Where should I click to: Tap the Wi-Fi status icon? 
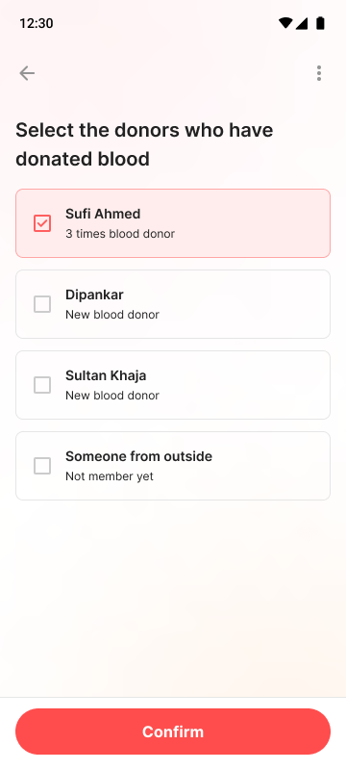pyautogui.click(x=285, y=23)
